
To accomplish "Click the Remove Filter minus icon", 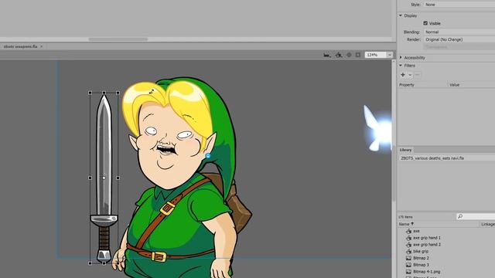I will coord(418,75).
